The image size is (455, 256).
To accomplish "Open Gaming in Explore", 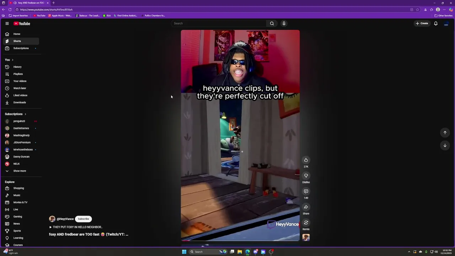I will (x=21, y=217).
